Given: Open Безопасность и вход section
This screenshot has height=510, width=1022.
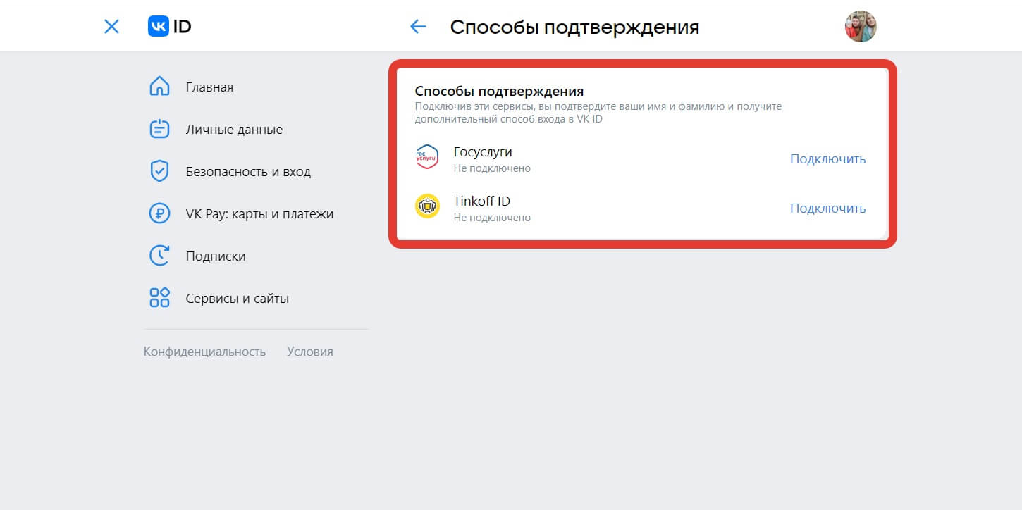Looking at the screenshot, I should click(249, 171).
